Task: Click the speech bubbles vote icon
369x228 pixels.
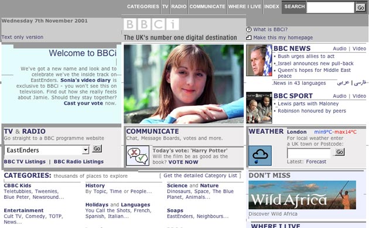Action: coord(138,156)
